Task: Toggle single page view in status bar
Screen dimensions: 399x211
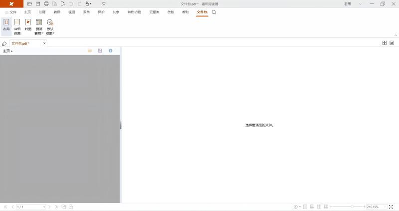Action: point(305,207)
